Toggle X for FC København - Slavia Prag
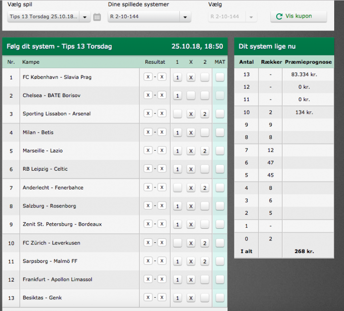The image size is (344, 311). coord(191,78)
